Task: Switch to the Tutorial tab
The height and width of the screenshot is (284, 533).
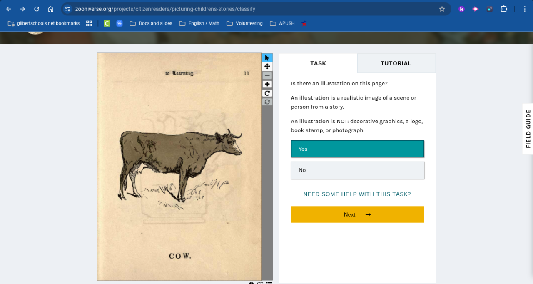Action: click(396, 63)
